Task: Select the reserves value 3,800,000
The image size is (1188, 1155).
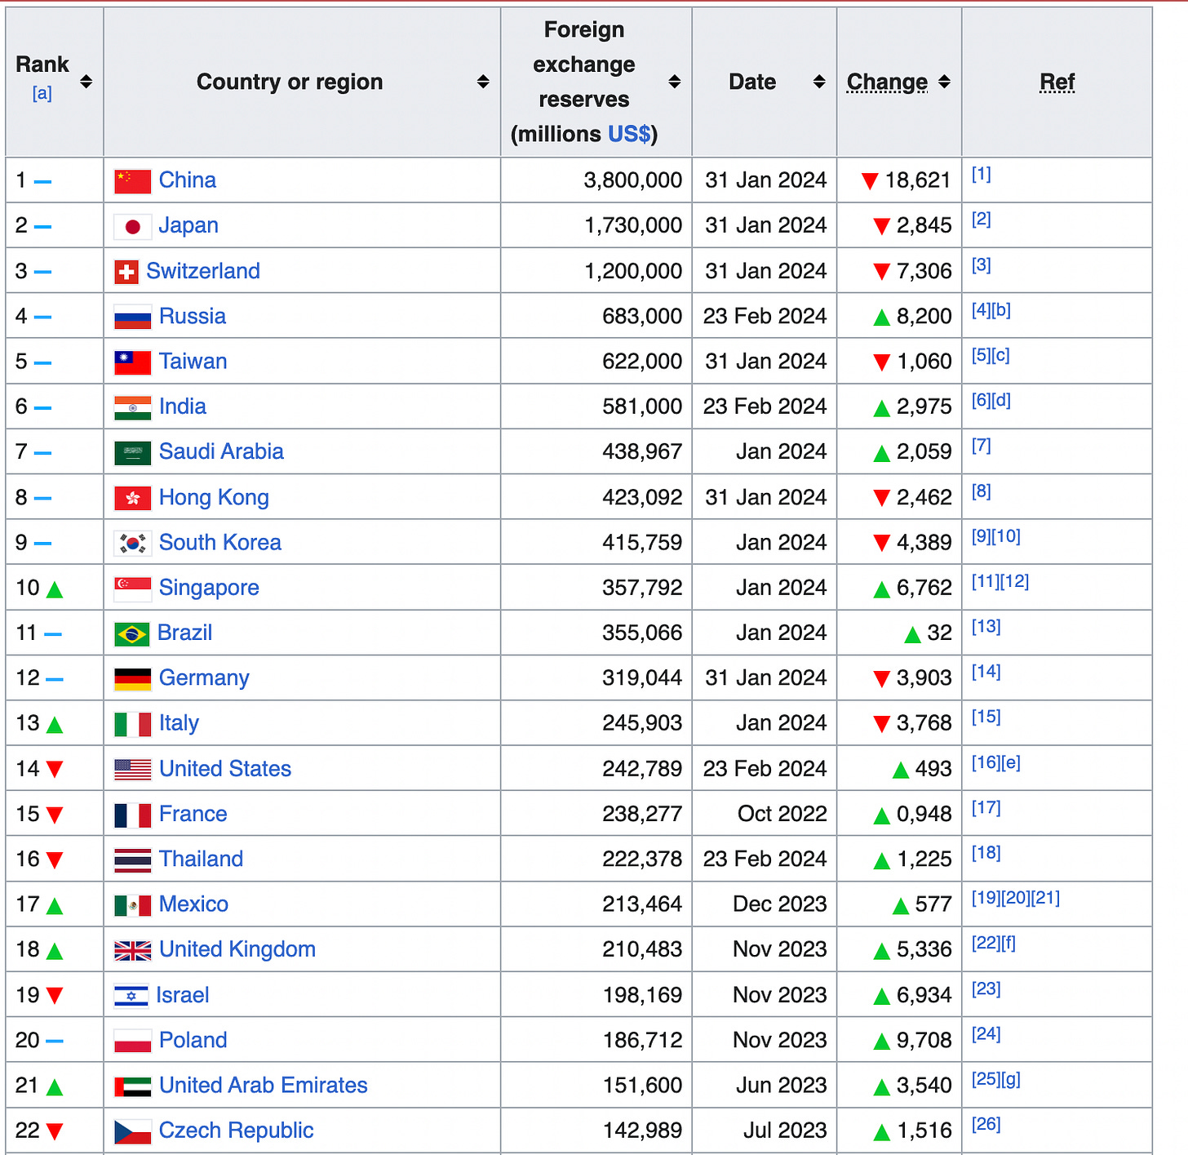Action: click(x=633, y=180)
